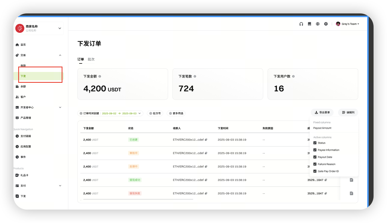Viewport: 387px width, 223px height.
Task: Switch to the 批次 tab
Action: click(91, 59)
